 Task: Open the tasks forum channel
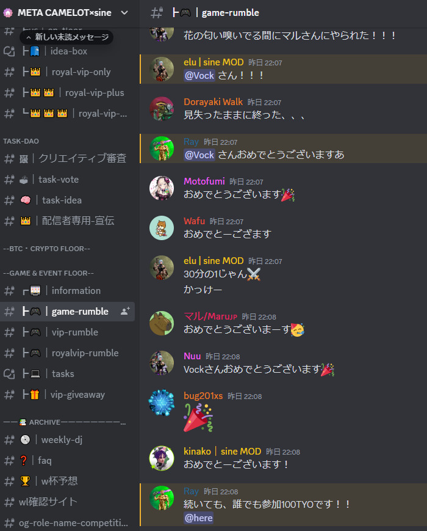[67, 374]
